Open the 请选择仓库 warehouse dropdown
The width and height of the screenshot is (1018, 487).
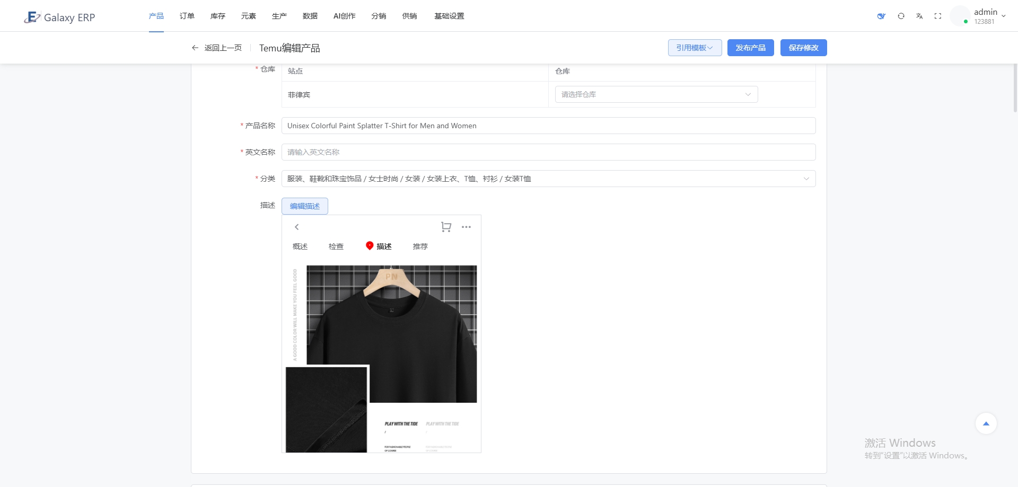[x=656, y=94]
